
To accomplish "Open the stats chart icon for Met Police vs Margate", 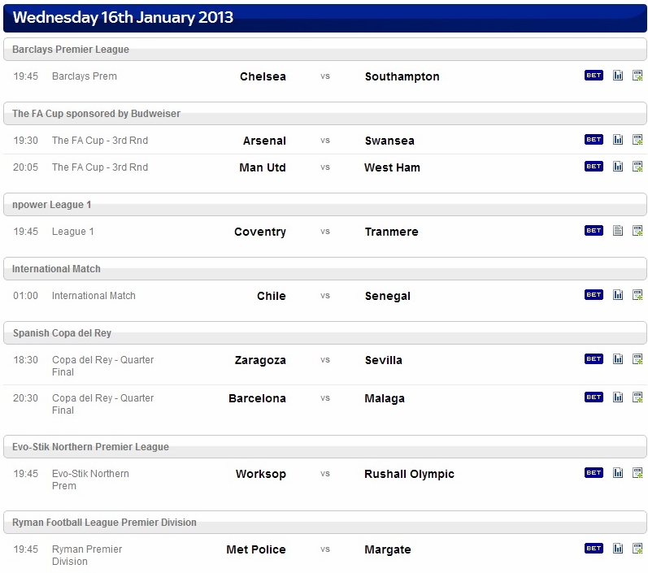I will (x=617, y=549).
